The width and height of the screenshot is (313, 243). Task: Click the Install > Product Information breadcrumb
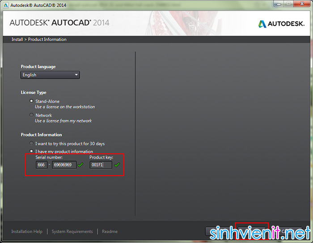39,39
